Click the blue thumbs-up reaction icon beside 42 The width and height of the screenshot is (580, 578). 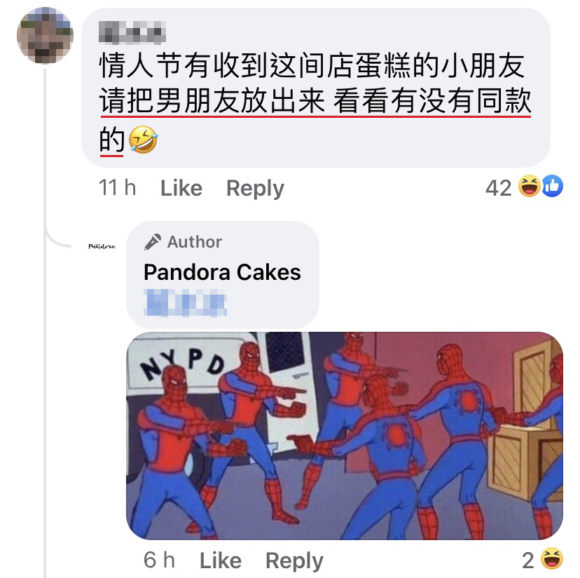(x=553, y=186)
